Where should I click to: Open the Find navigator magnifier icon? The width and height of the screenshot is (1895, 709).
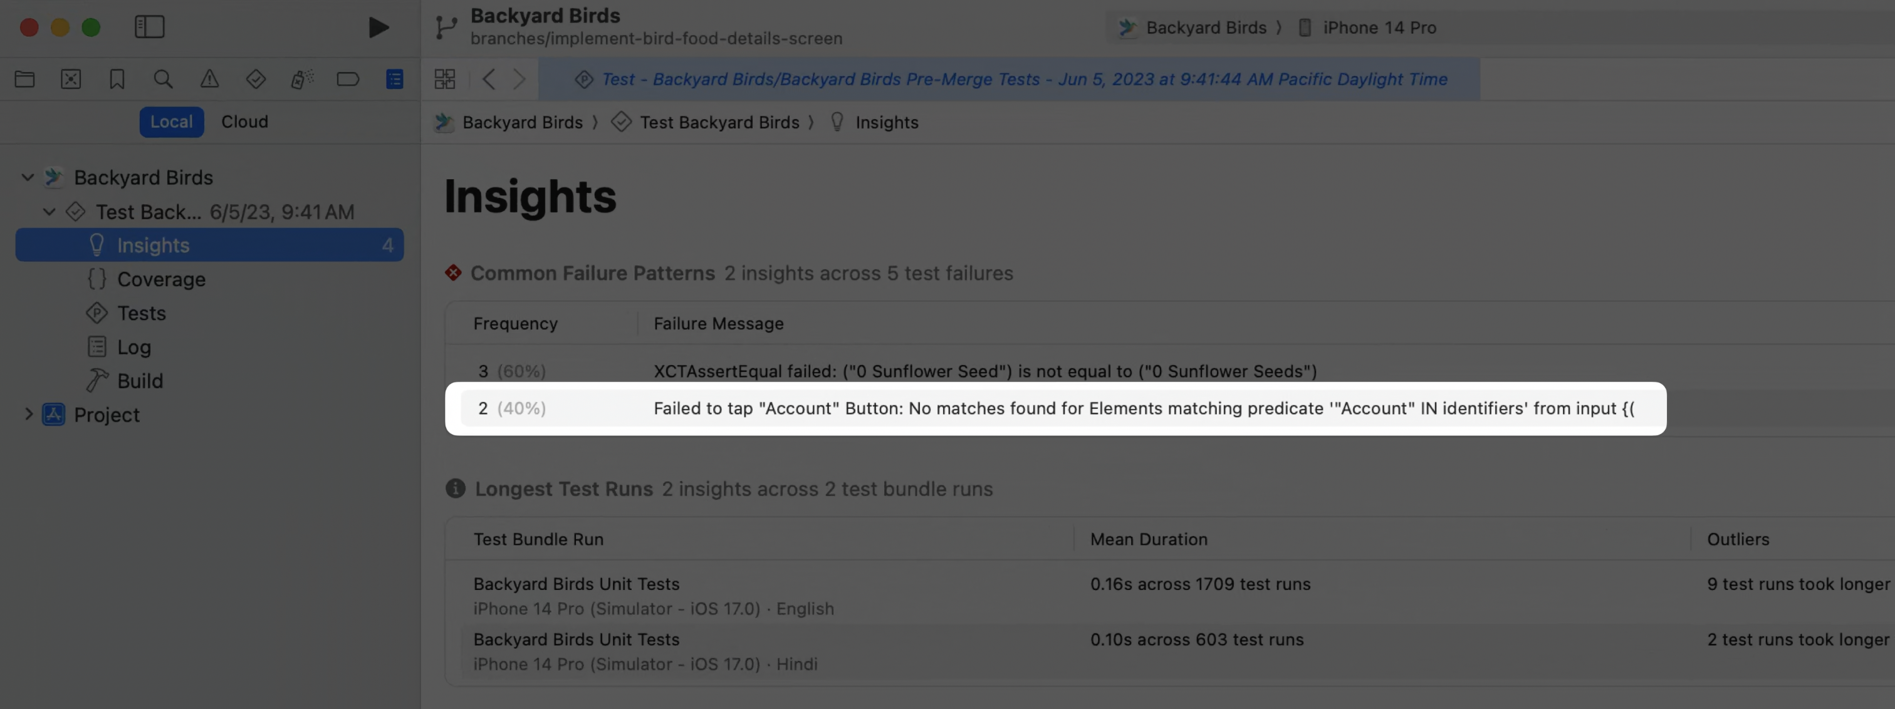click(x=164, y=79)
